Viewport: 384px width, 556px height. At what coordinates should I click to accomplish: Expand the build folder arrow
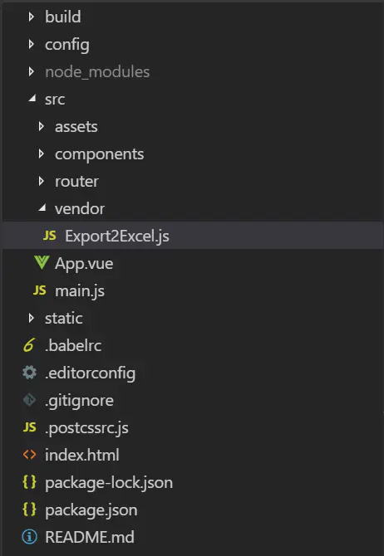(32, 17)
